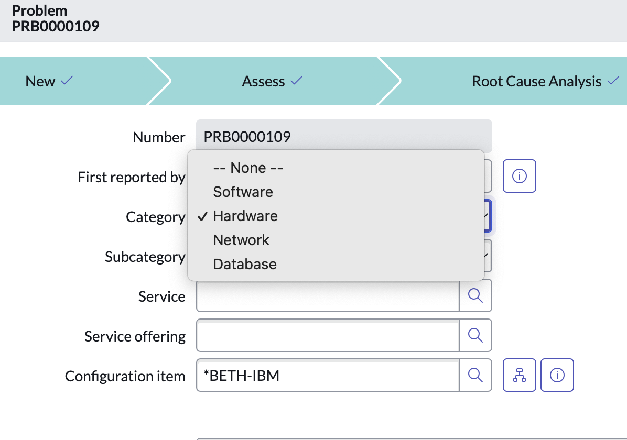The image size is (627, 440).
Task: Click the Number field showing PRB0000109
Action: coord(344,136)
